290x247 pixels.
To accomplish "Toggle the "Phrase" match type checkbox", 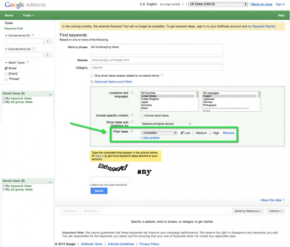I will tap(6, 79).
